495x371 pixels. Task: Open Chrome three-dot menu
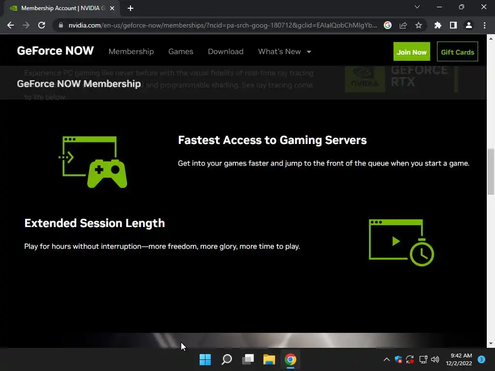(484, 25)
